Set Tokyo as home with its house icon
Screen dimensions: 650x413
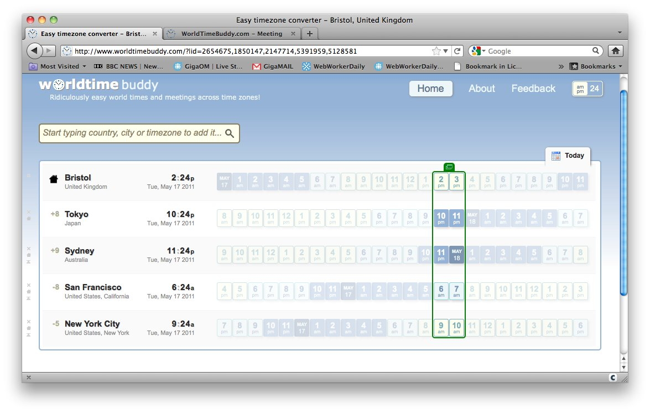(29, 219)
